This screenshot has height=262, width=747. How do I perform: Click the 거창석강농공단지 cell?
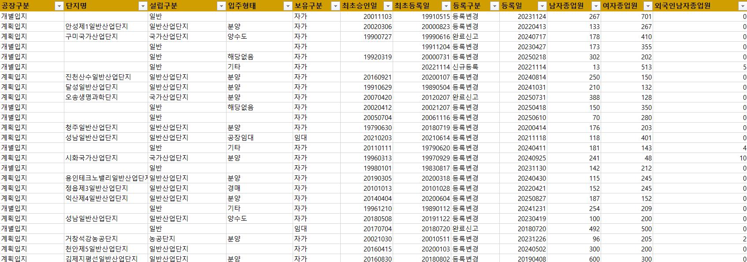(x=92, y=239)
